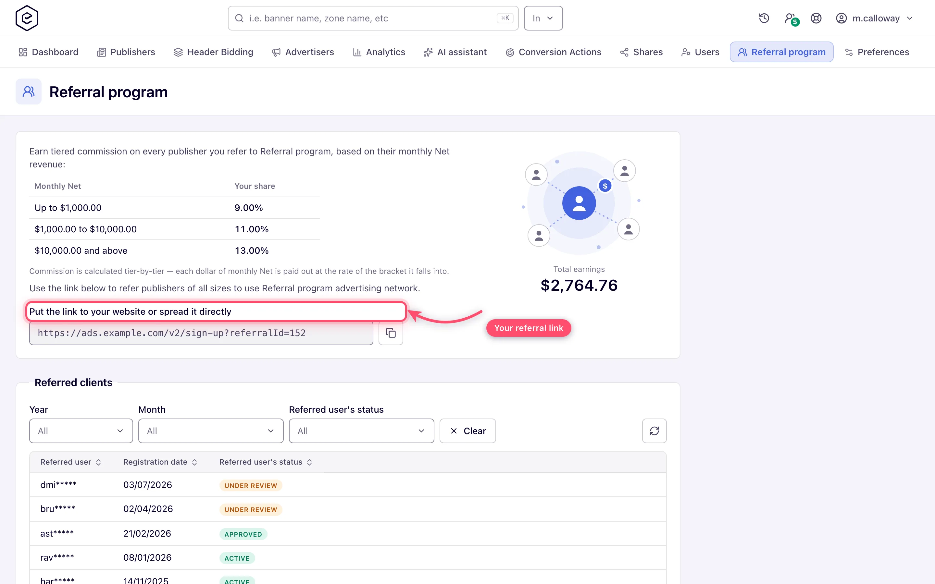The width and height of the screenshot is (935, 584).
Task: Click the 21/02/2026 registration date
Action: 147,533
